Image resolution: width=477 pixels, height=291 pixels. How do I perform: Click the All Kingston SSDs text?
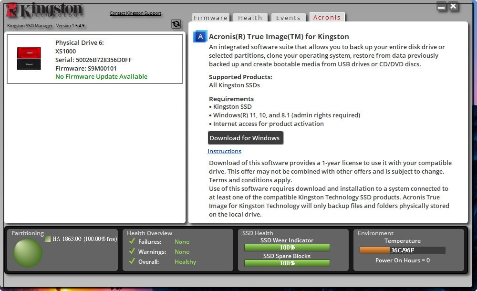click(234, 85)
